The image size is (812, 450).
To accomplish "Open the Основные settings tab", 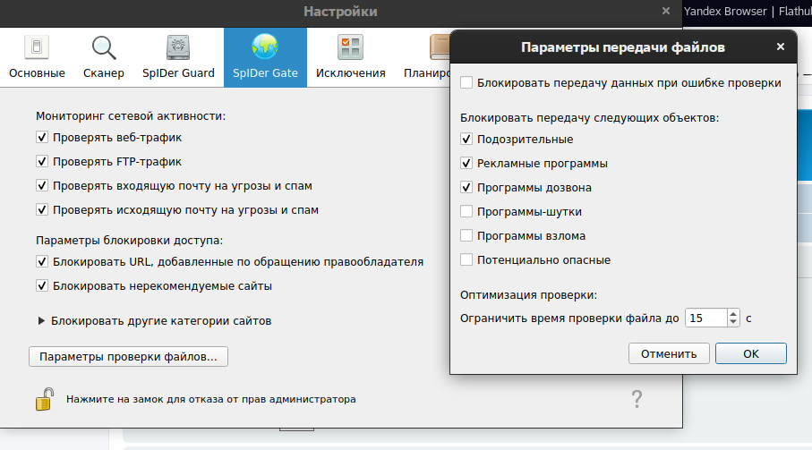I will [37, 57].
